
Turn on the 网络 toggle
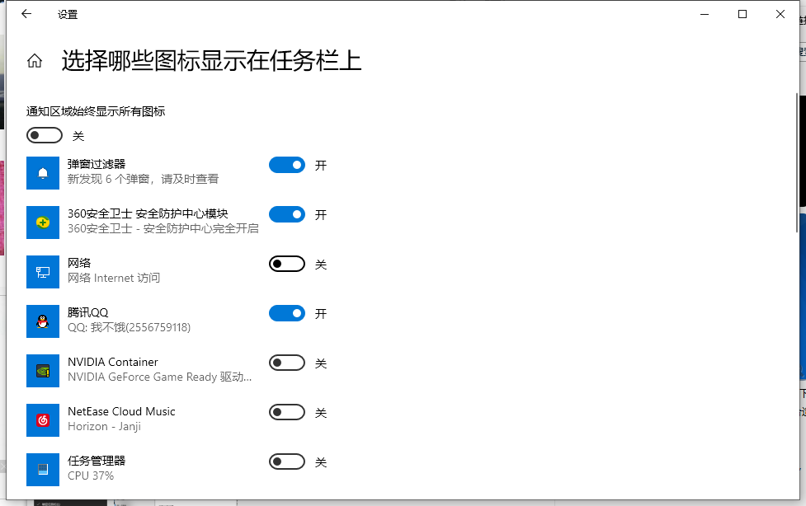287,264
